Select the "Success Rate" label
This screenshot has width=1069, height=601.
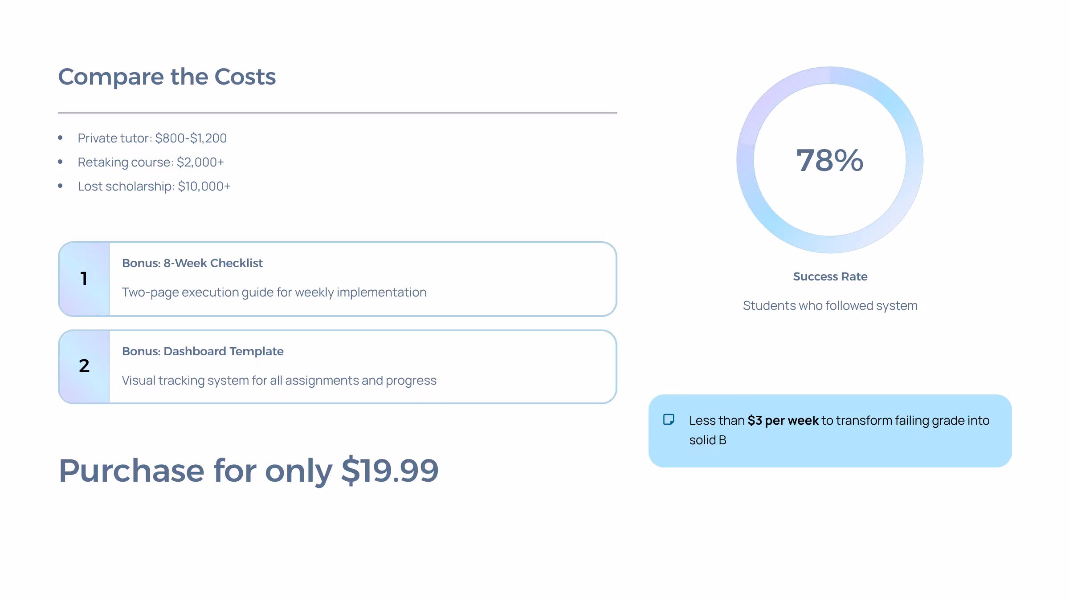[x=830, y=276]
